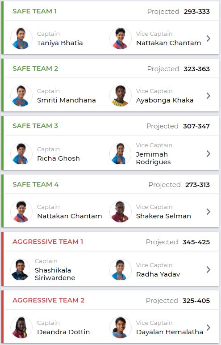
Task: Open the SAFE TEAM 2 heading
Action: tap(35, 68)
